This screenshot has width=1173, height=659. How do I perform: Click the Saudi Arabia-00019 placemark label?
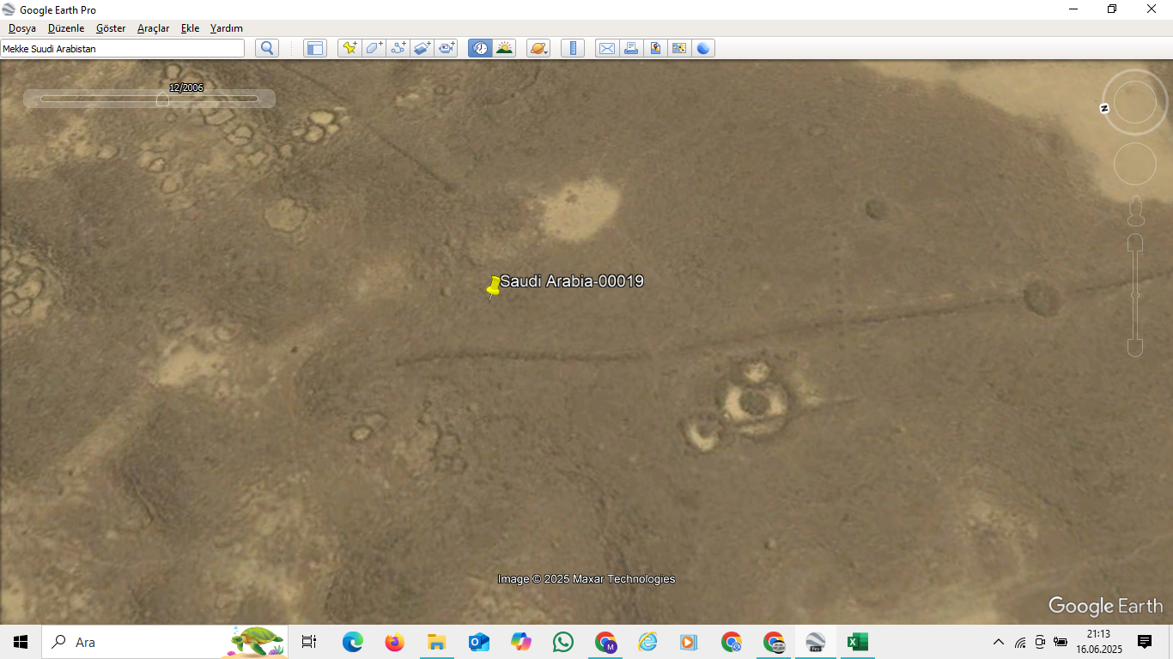point(572,281)
